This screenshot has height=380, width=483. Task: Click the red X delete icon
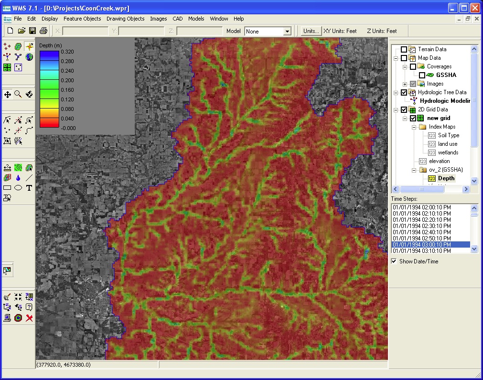[29, 317]
